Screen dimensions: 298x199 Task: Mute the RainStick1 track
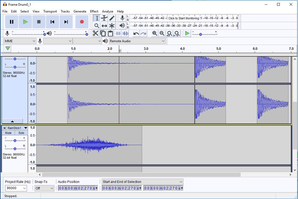(x=8, y=133)
